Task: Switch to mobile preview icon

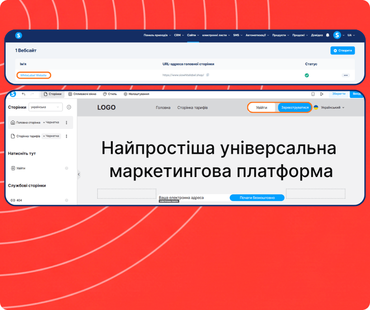Action: coord(313,94)
